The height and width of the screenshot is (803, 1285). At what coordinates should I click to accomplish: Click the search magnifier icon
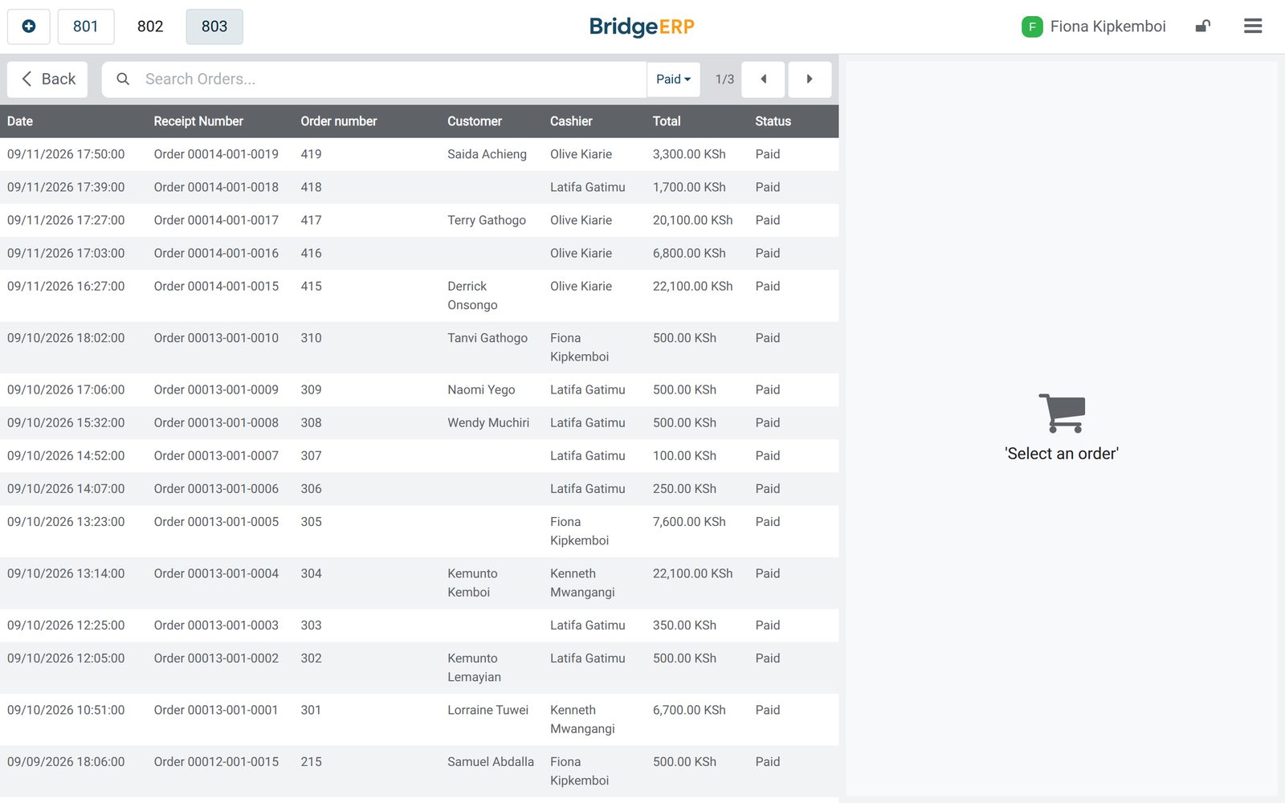(123, 79)
